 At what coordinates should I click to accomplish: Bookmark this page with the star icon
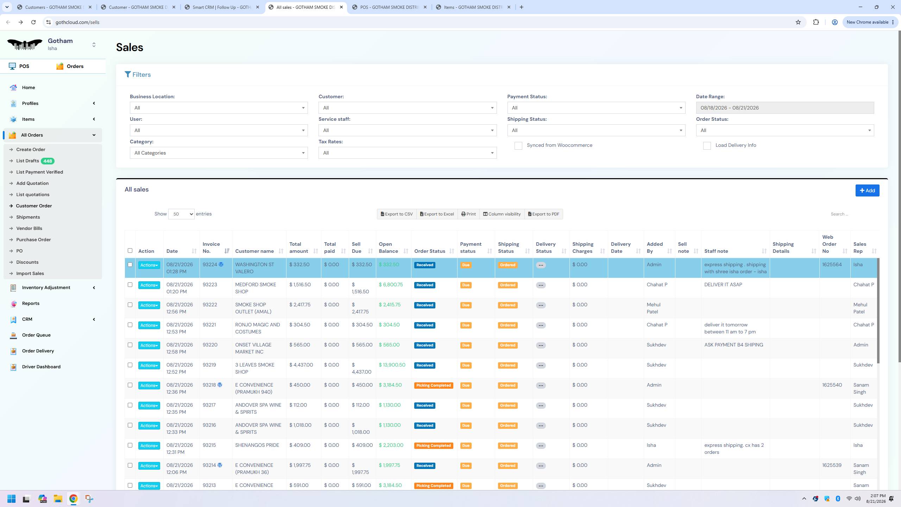pos(798,22)
